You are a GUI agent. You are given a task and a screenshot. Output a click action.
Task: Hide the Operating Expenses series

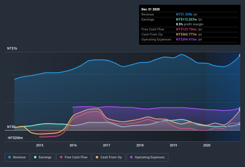tap(147, 157)
